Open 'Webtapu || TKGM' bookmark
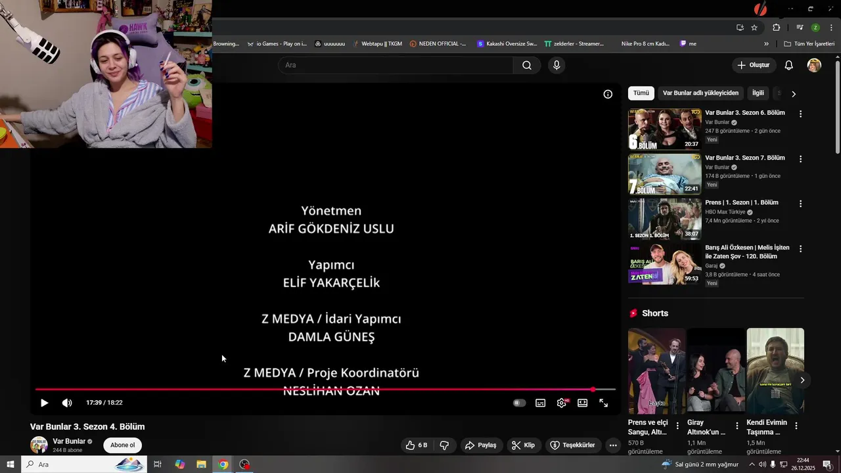The width and height of the screenshot is (841, 473). [x=377, y=44]
